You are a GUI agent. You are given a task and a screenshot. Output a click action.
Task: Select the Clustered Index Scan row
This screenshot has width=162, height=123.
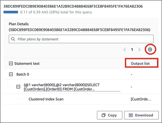tap(46, 99)
